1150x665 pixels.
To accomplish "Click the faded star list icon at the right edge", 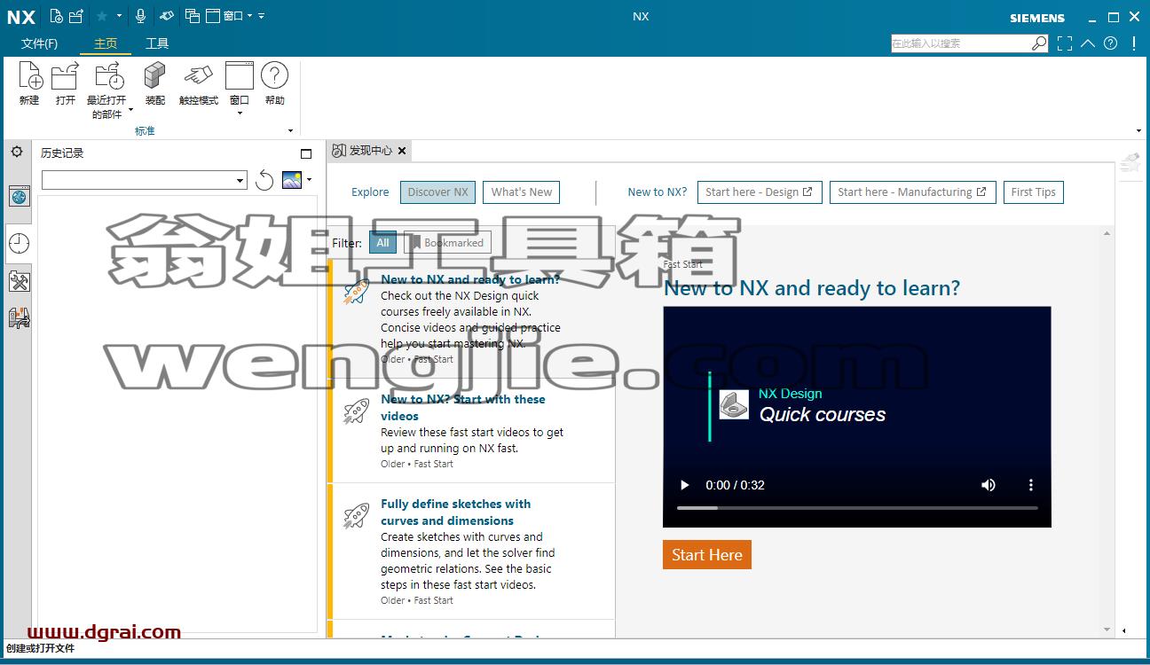I will [1130, 162].
